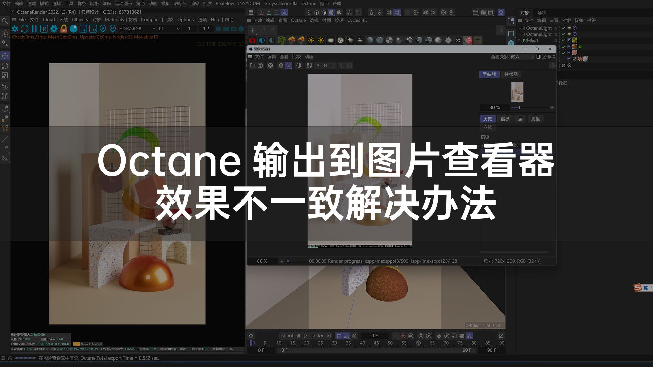This screenshot has width=653, height=367.
Task: Open Octane settings gear icon
Action: click(54, 29)
